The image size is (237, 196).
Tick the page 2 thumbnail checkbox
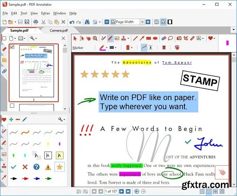click(12, 105)
